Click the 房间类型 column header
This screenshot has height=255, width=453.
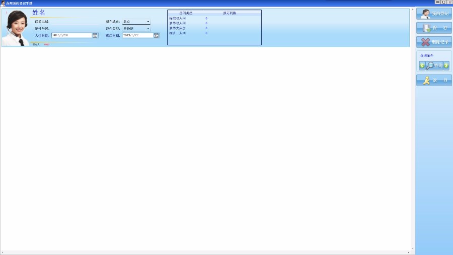[x=186, y=13]
